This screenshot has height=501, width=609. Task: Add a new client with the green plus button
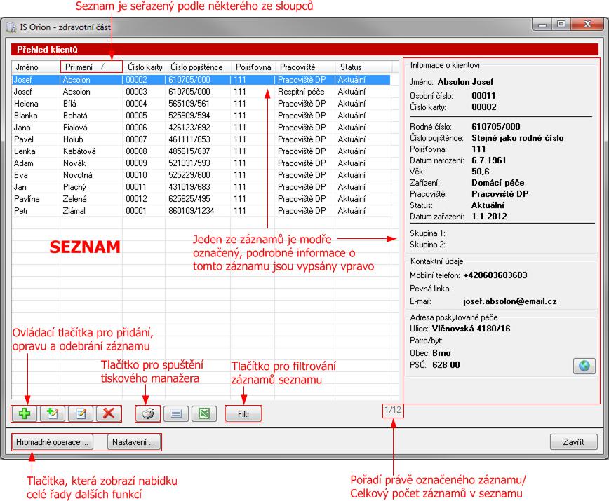tap(25, 413)
